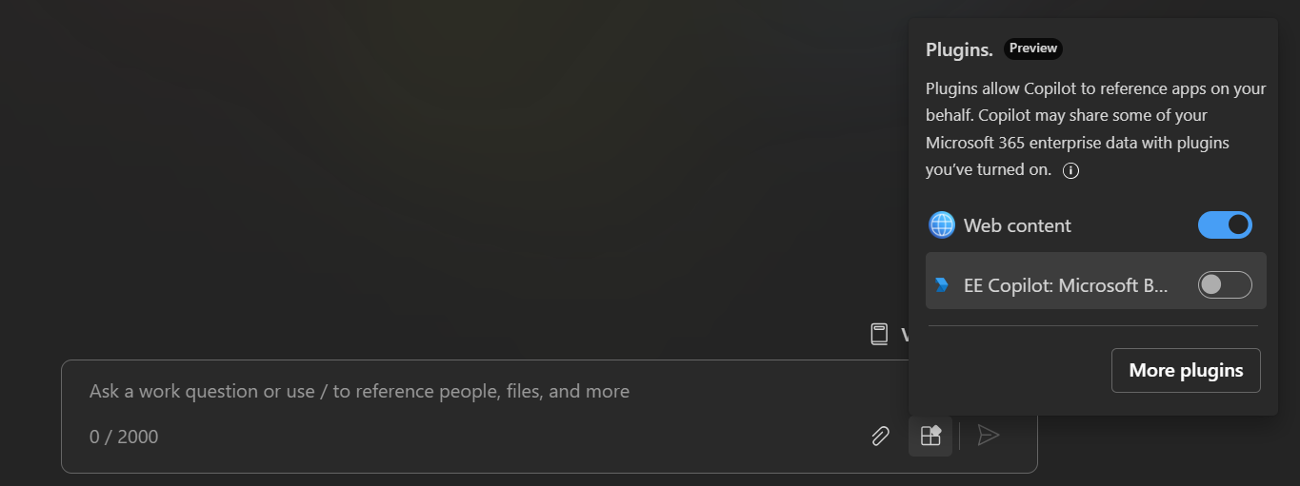Click the EE Copilot blue arrow icon

click(x=942, y=285)
